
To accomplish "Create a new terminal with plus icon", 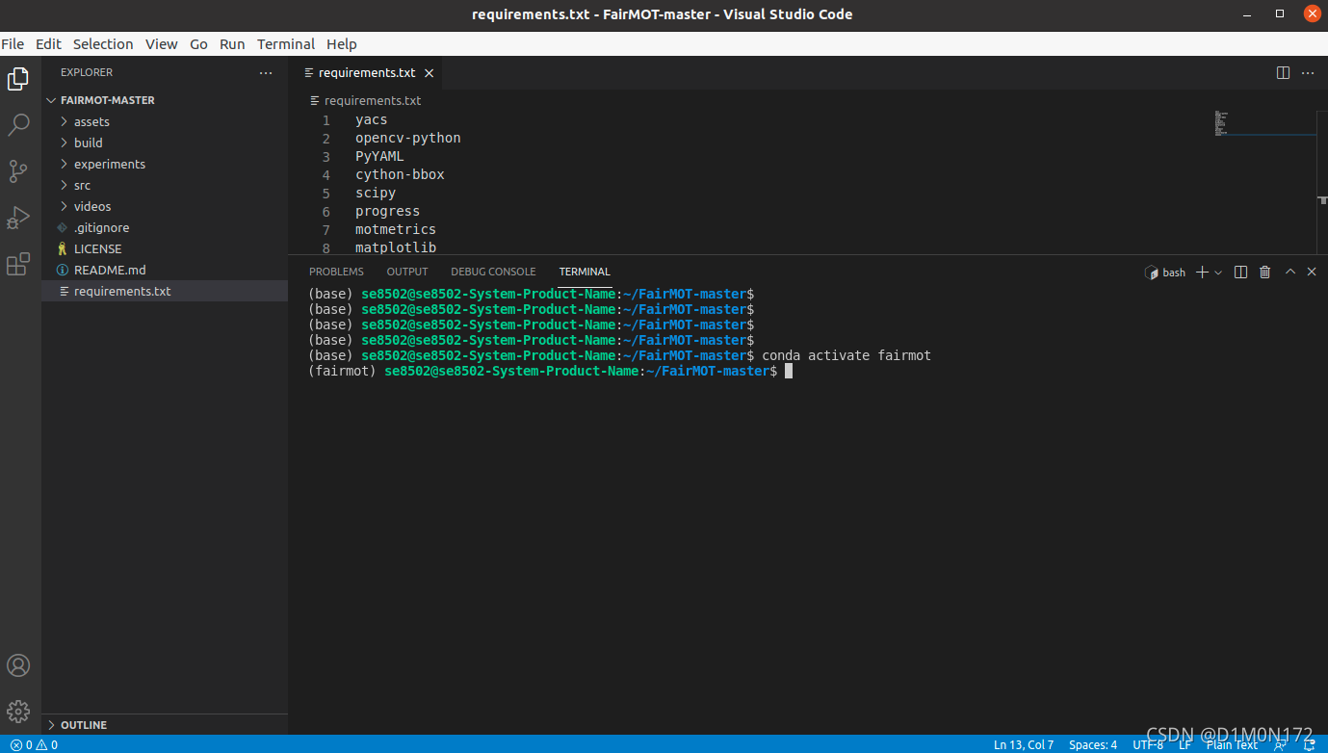I will tap(1202, 273).
